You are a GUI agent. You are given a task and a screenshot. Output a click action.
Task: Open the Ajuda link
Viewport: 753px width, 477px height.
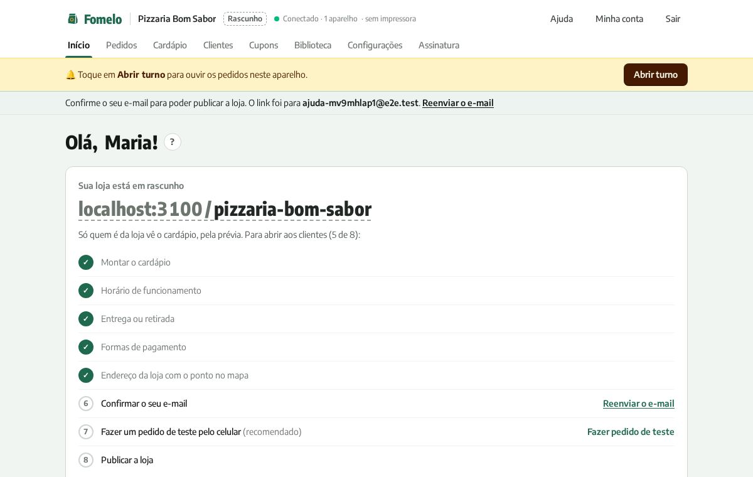coord(562,19)
